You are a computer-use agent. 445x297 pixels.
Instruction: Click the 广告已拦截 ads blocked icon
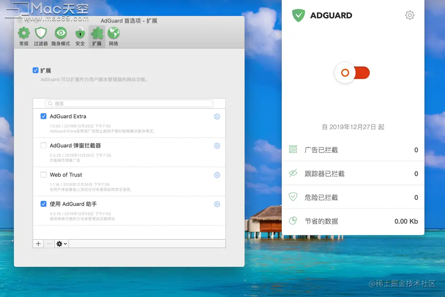pyautogui.click(x=293, y=149)
